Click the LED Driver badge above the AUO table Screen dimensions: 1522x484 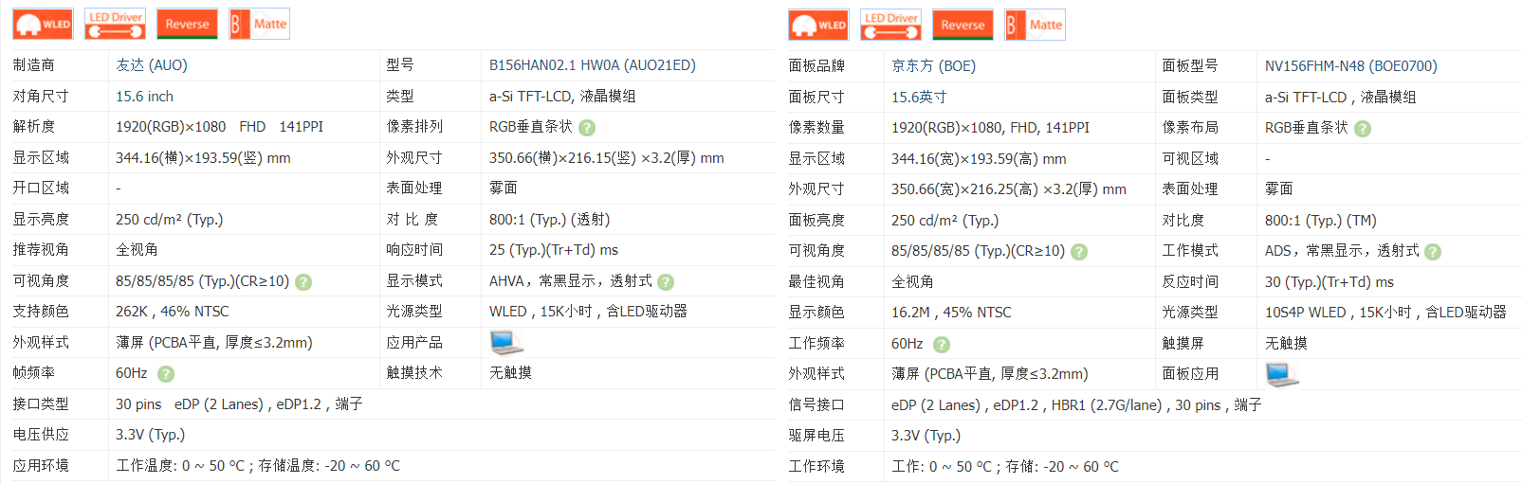(x=115, y=25)
